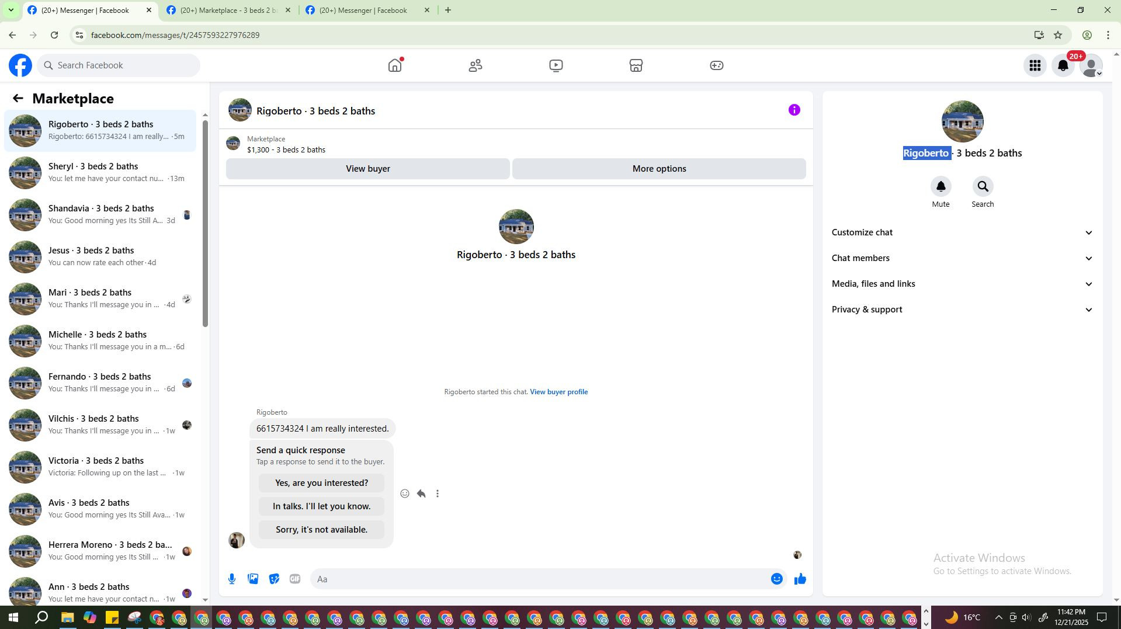Viewport: 1121px width, 629px height.
Task: Open more options dots beside the message
Action: (438, 494)
